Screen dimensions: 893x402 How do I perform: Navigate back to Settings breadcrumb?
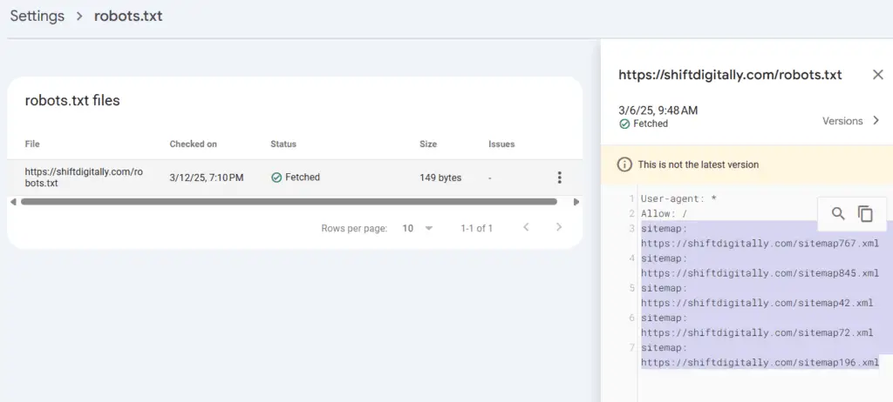37,16
